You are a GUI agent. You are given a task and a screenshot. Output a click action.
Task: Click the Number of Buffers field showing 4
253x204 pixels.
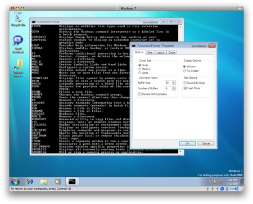click(x=169, y=88)
